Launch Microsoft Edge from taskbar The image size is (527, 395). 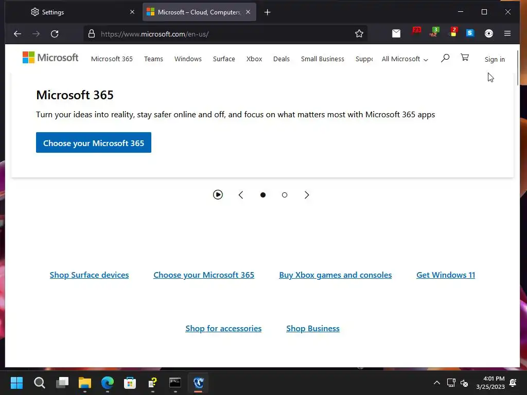click(108, 383)
